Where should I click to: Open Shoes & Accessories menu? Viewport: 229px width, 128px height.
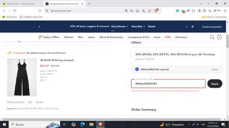coord(111,37)
